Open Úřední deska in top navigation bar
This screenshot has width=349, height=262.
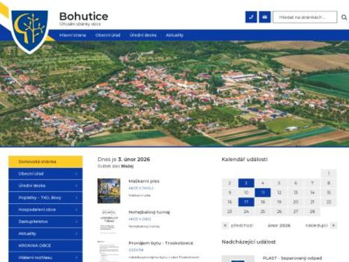143,35
